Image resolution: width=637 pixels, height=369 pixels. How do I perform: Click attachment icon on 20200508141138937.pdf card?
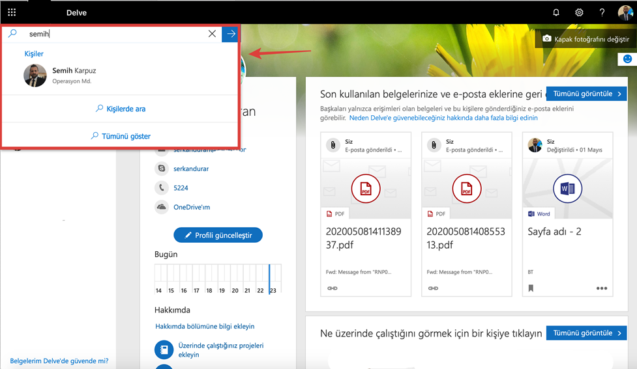(x=333, y=145)
